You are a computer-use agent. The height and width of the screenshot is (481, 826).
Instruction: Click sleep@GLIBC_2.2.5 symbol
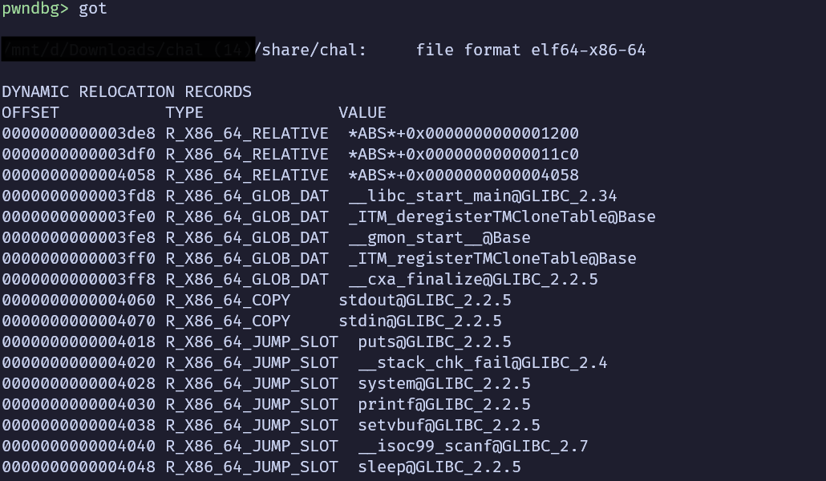(439, 467)
